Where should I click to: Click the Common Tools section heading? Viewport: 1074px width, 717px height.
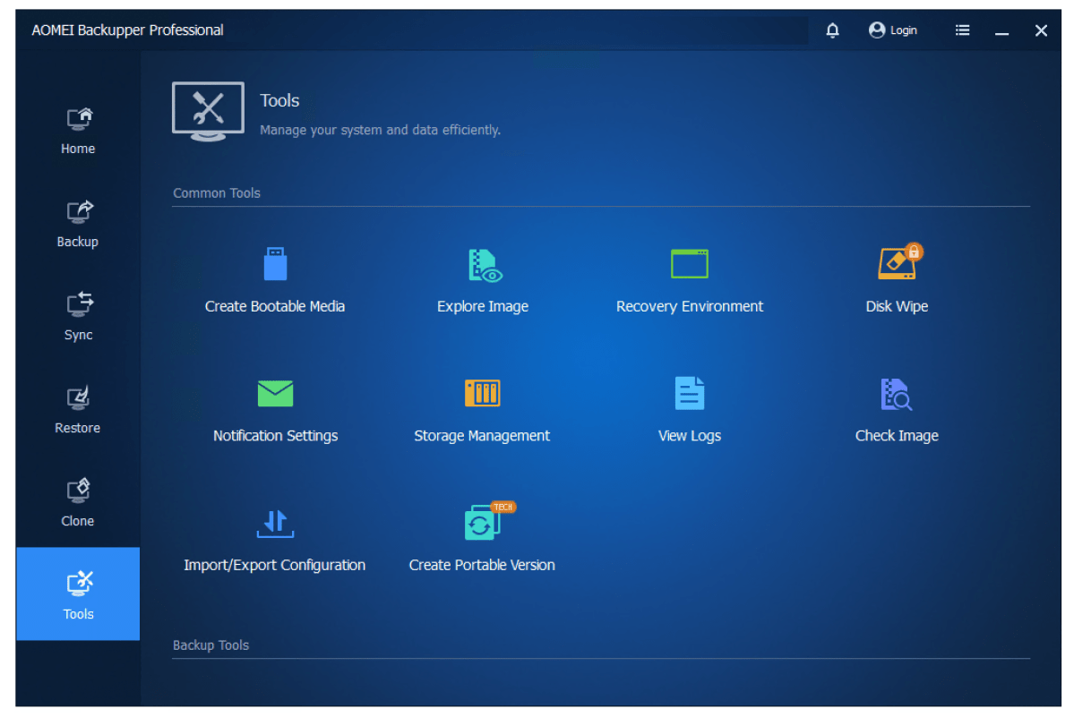(217, 193)
